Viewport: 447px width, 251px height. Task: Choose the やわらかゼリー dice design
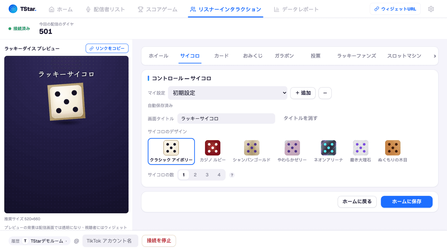click(x=292, y=151)
